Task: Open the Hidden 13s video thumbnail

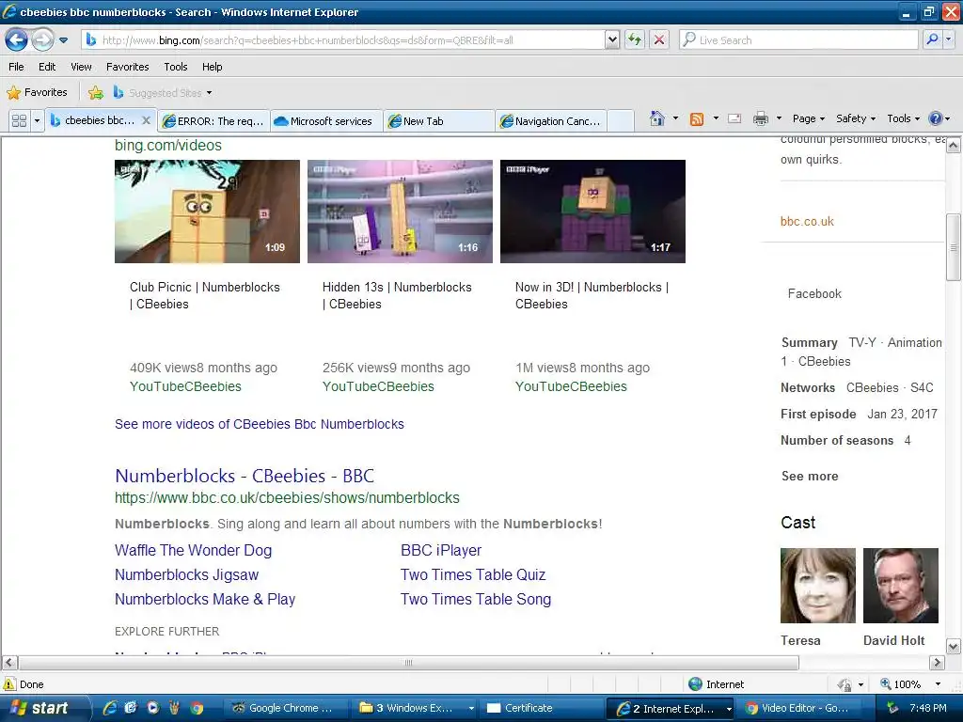Action: tap(400, 212)
